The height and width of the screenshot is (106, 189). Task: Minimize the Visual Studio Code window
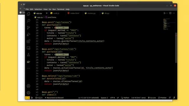pyautogui.click(x=167, y=6)
